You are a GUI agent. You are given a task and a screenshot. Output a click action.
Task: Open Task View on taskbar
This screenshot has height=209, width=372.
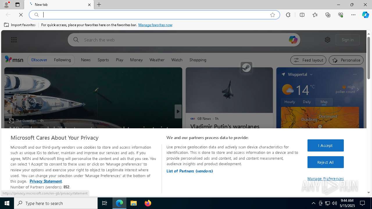(105, 203)
